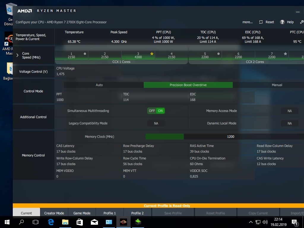This screenshot has width=304, height=228.
Task: Click Row Cycle Time 56 bus clocks
Action: (x=133, y=164)
